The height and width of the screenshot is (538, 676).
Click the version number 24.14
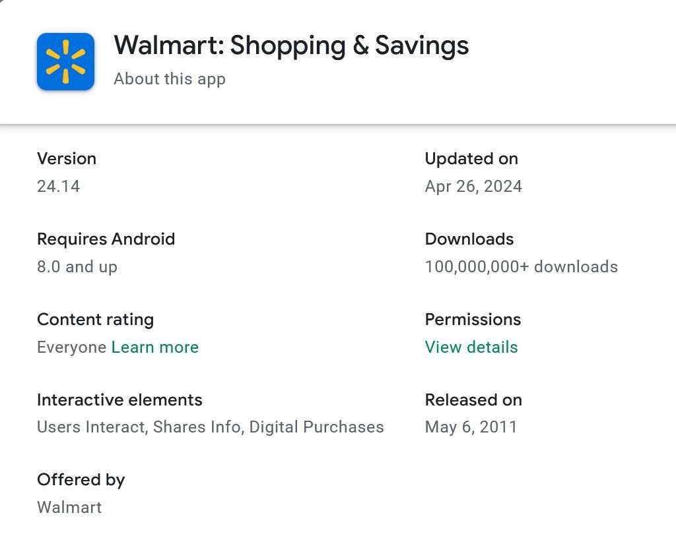pyautogui.click(x=59, y=187)
